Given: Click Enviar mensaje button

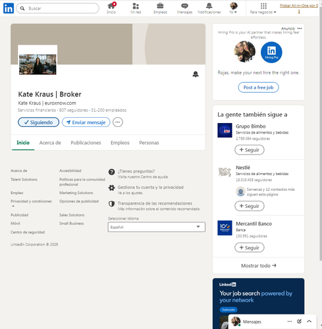Looking at the screenshot, I should click(x=86, y=122).
